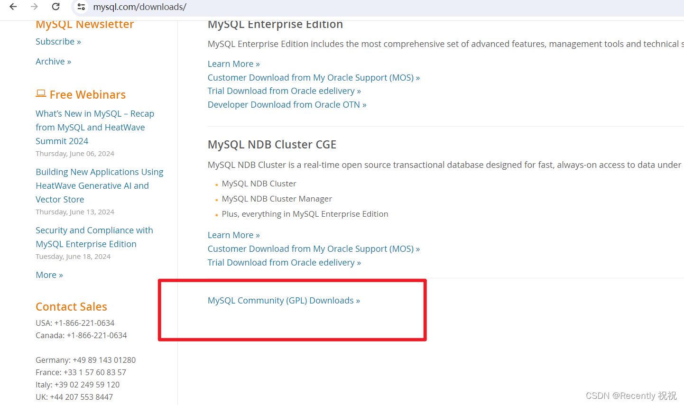Click the MySQL NDB Cluster bullet item
The image size is (684, 405).
(259, 184)
